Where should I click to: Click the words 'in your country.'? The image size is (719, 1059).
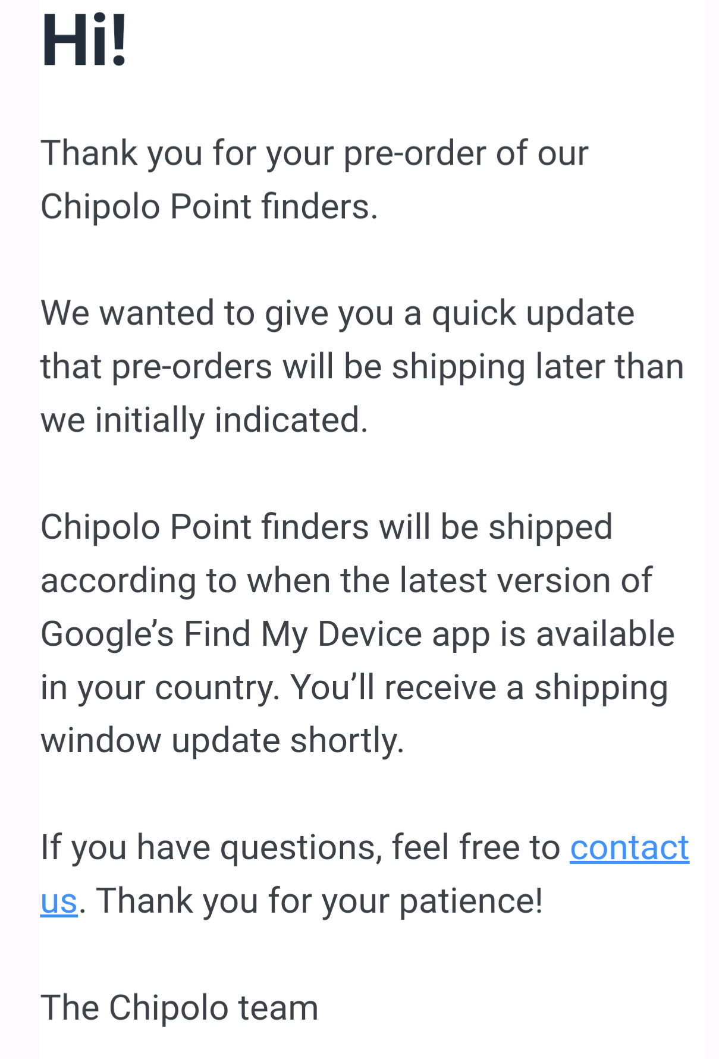point(159,688)
